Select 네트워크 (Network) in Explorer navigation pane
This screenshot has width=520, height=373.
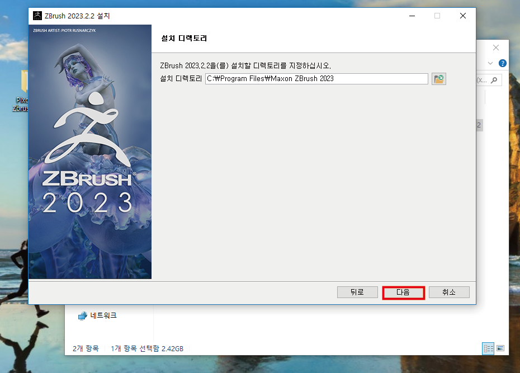pos(97,315)
